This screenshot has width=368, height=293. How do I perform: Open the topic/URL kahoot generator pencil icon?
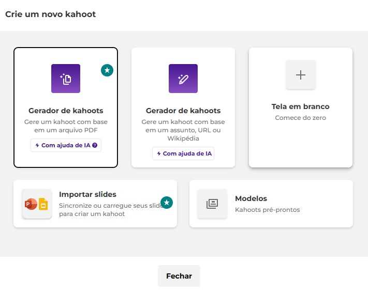click(x=183, y=79)
